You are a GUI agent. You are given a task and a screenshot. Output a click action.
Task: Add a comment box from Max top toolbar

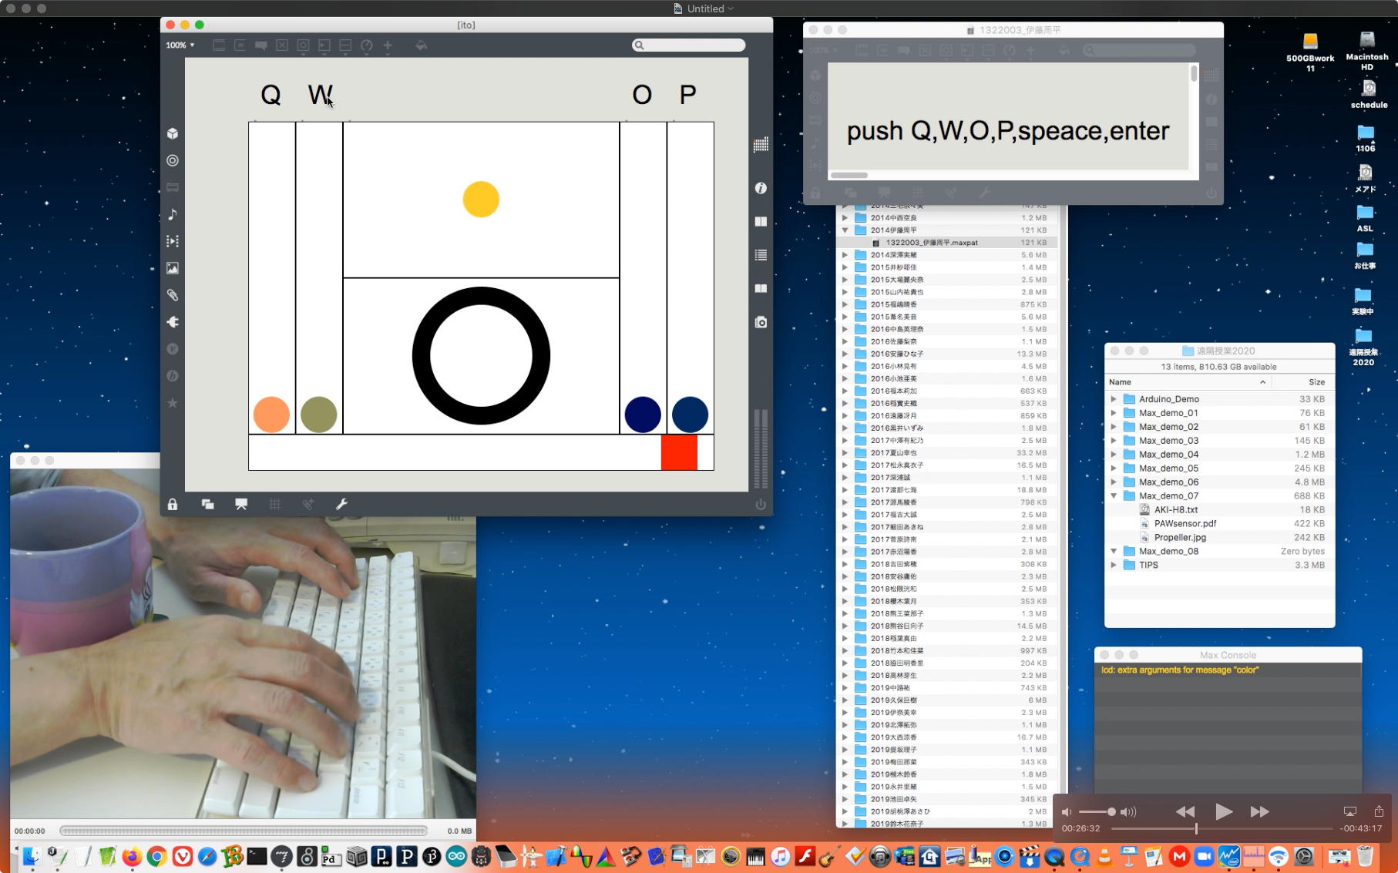coord(261,45)
